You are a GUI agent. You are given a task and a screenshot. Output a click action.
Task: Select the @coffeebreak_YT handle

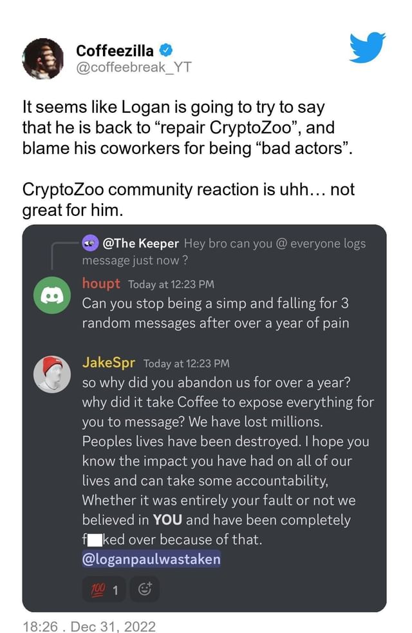point(122,65)
